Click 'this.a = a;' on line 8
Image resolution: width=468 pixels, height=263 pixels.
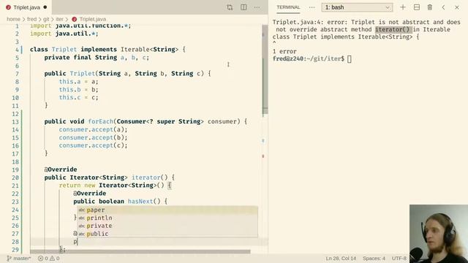[78, 82]
